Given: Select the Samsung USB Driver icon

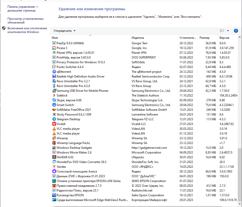Looking at the screenshot, I should point(54,91).
